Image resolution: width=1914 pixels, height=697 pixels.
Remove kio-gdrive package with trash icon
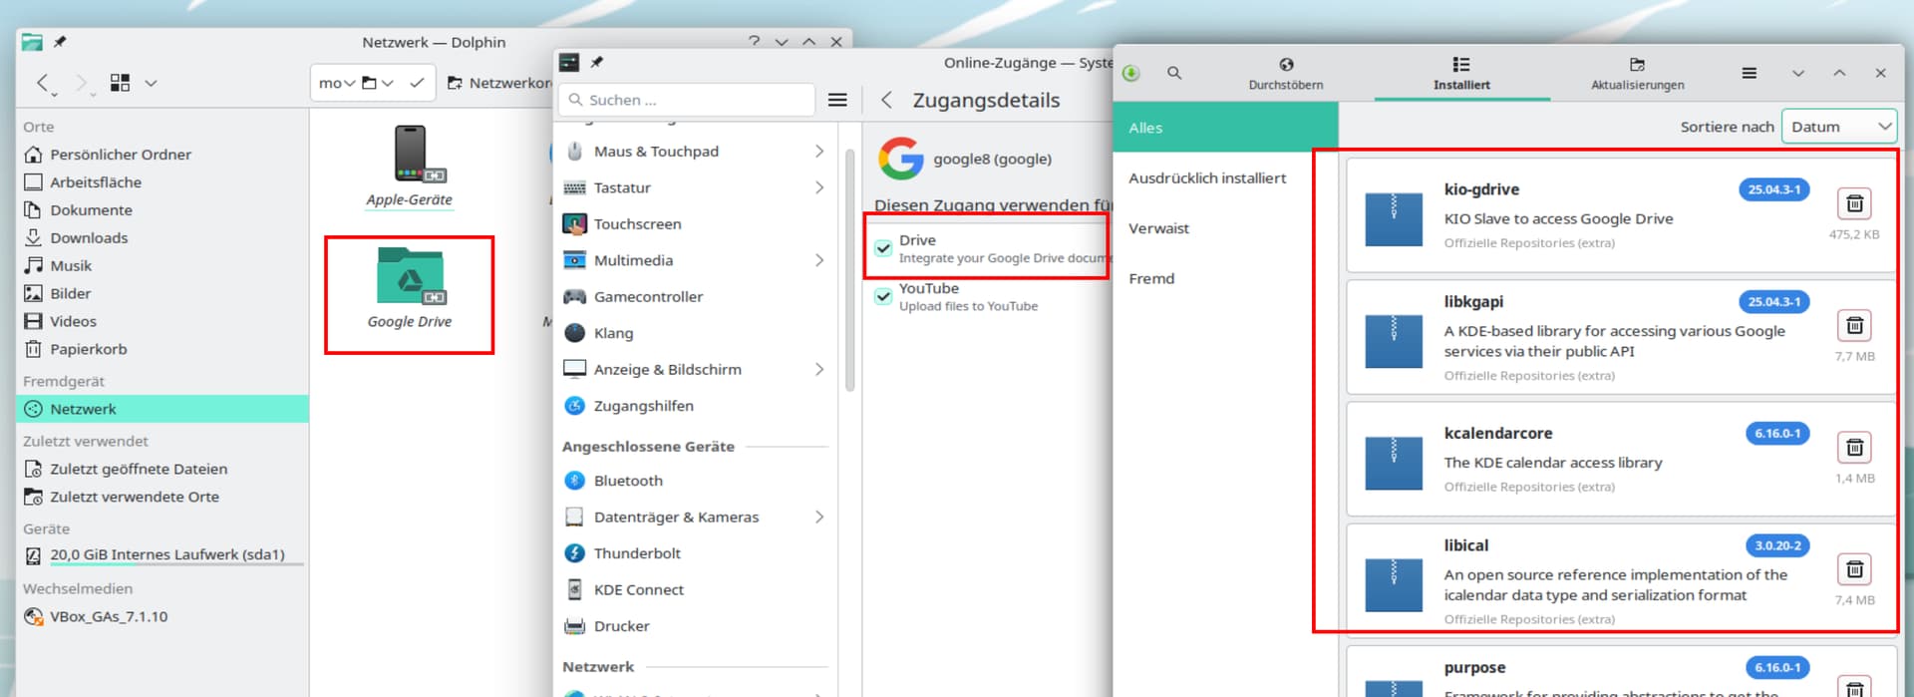click(x=1854, y=203)
